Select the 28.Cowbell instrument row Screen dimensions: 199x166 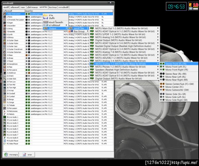[58, 93]
